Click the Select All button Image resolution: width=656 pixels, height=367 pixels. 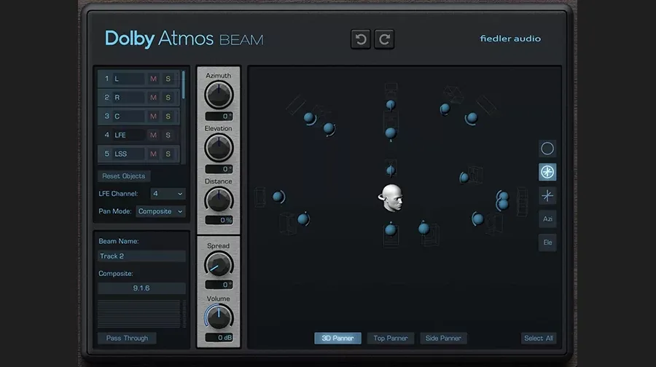(539, 338)
